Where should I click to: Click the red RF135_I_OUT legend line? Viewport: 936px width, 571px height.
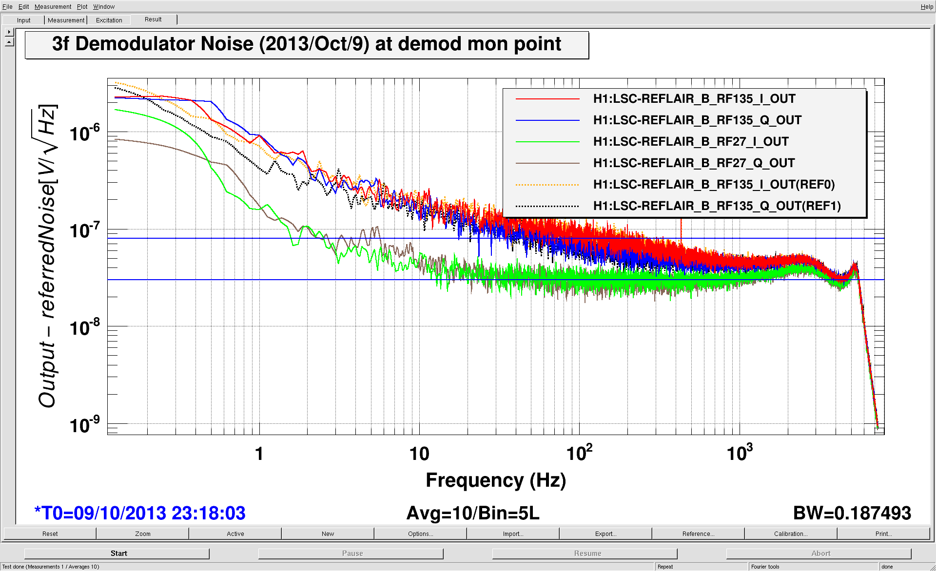point(547,99)
